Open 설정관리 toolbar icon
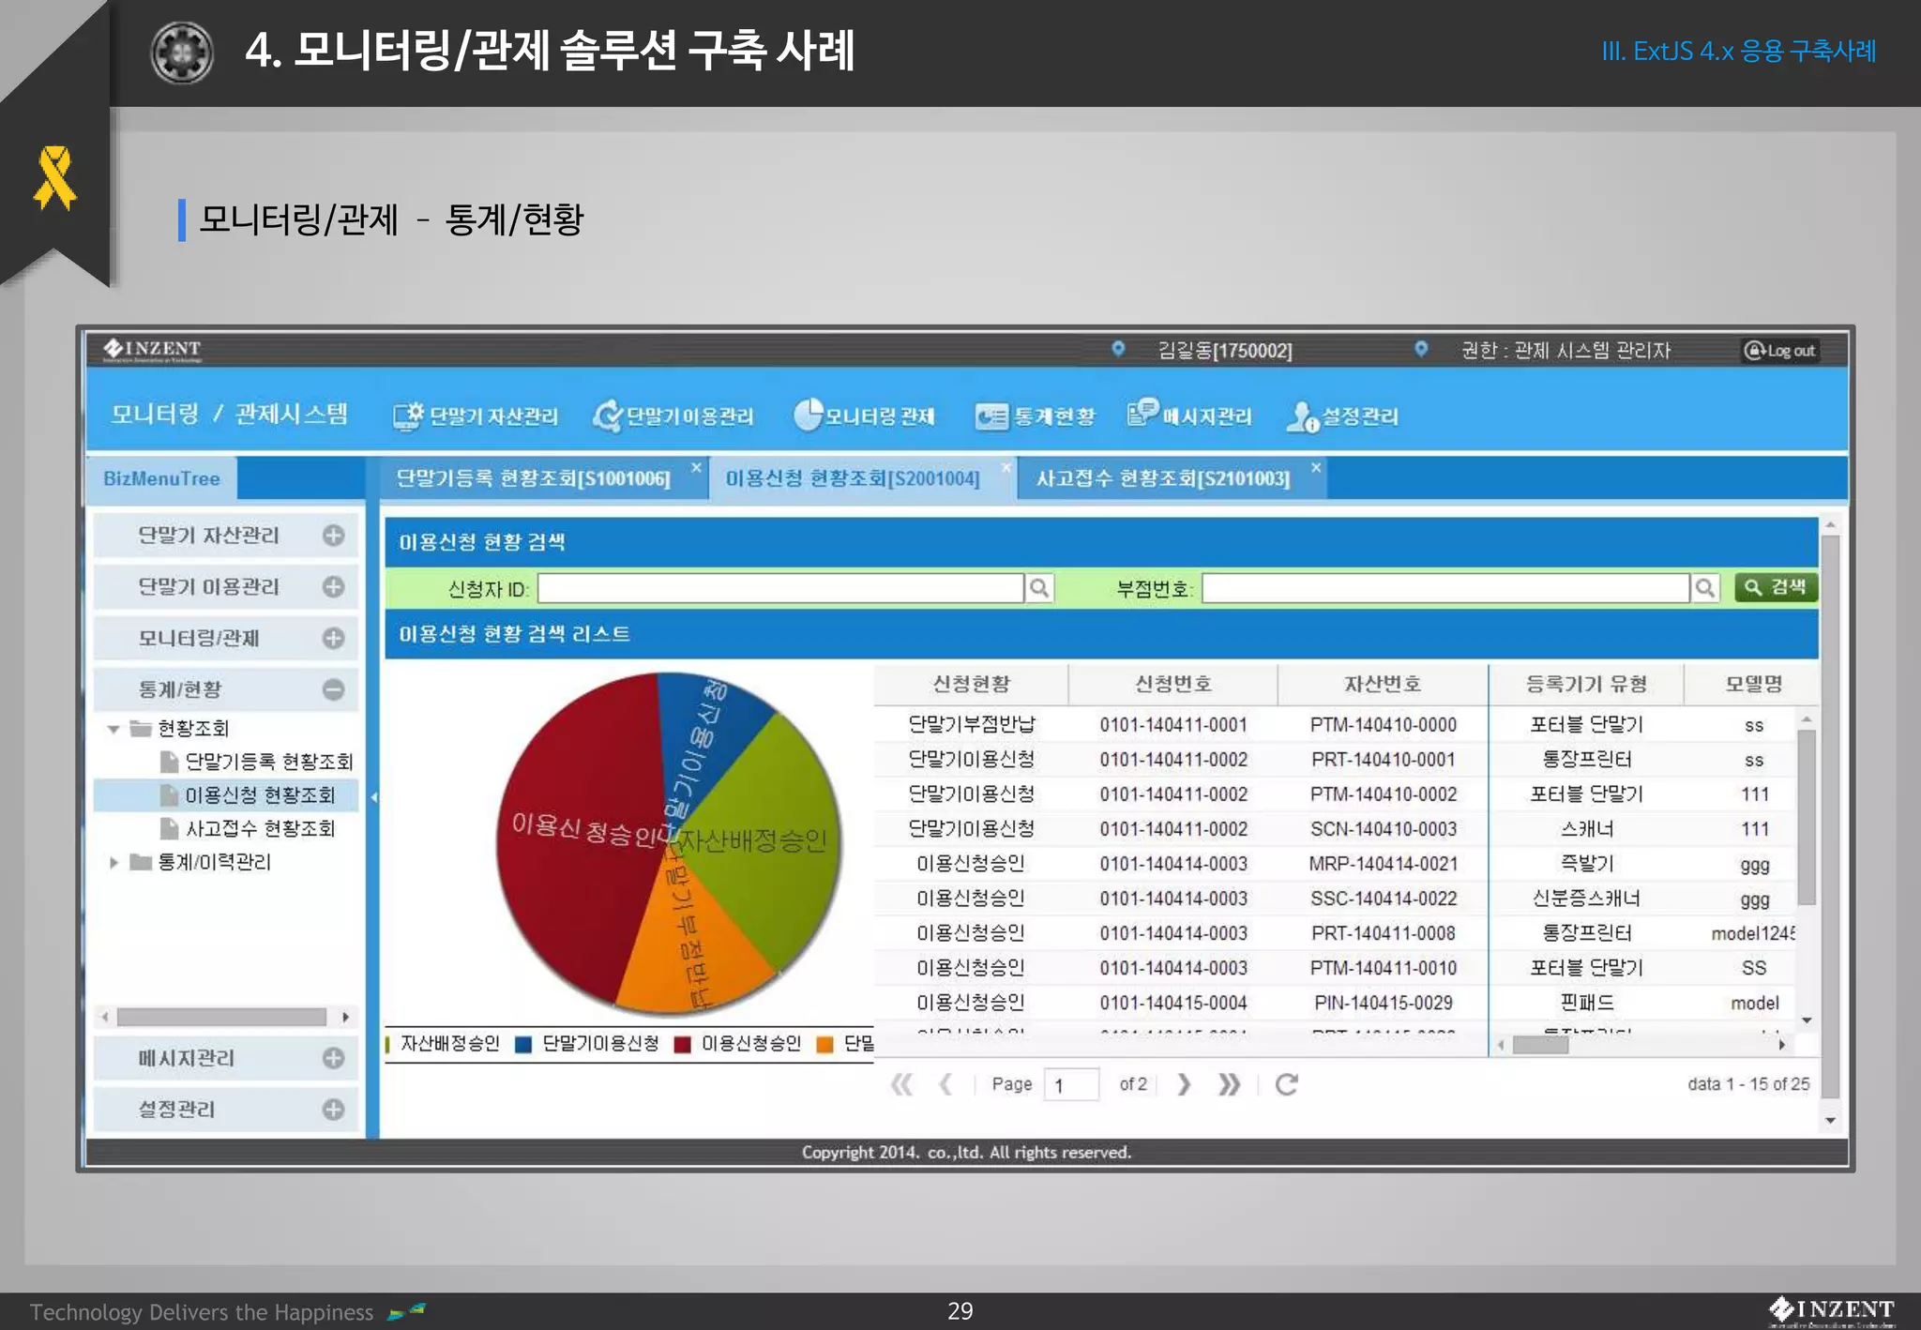 tap(1302, 416)
